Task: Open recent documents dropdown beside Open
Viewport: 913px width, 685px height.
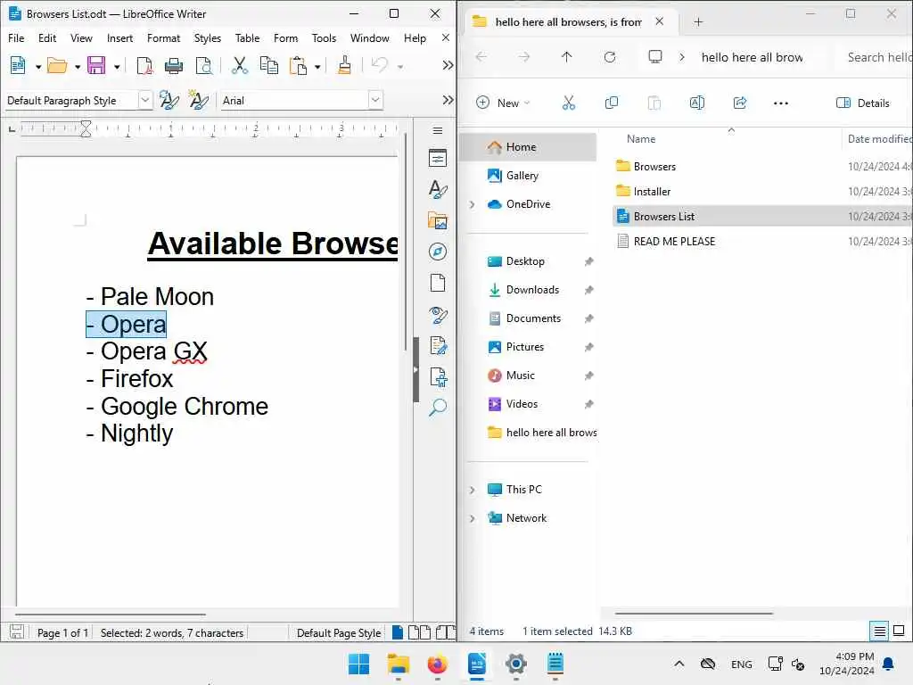Action: point(77,67)
